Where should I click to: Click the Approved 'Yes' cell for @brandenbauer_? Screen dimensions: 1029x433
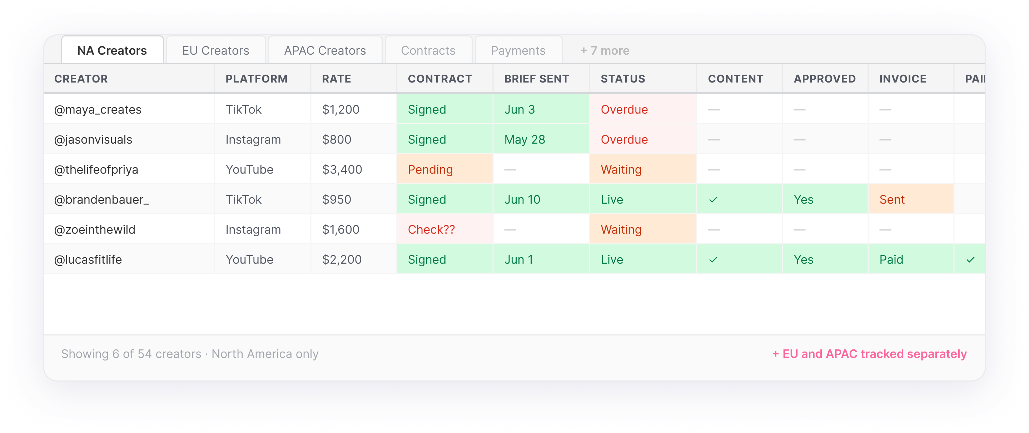825,199
